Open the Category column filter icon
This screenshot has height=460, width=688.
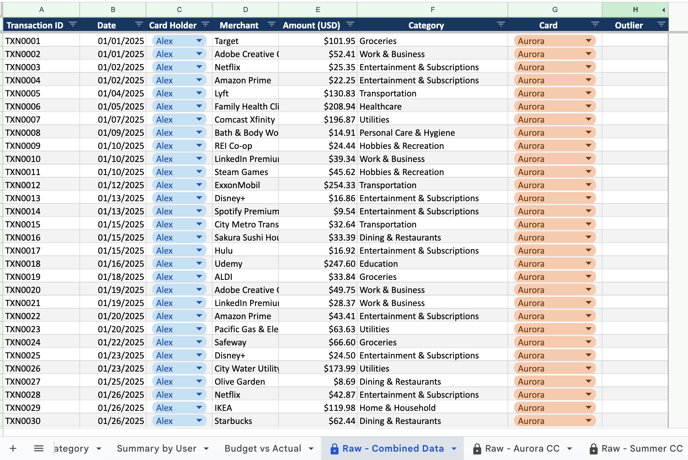[x=501, y=25]
